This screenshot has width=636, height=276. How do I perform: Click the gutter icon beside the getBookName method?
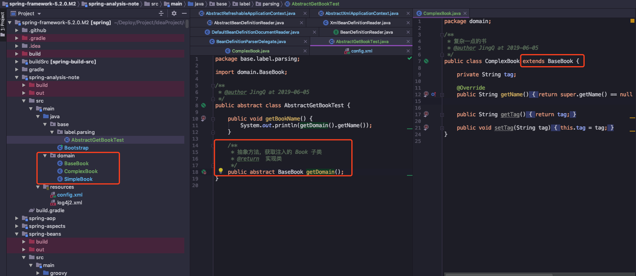(x=204, y=118)
